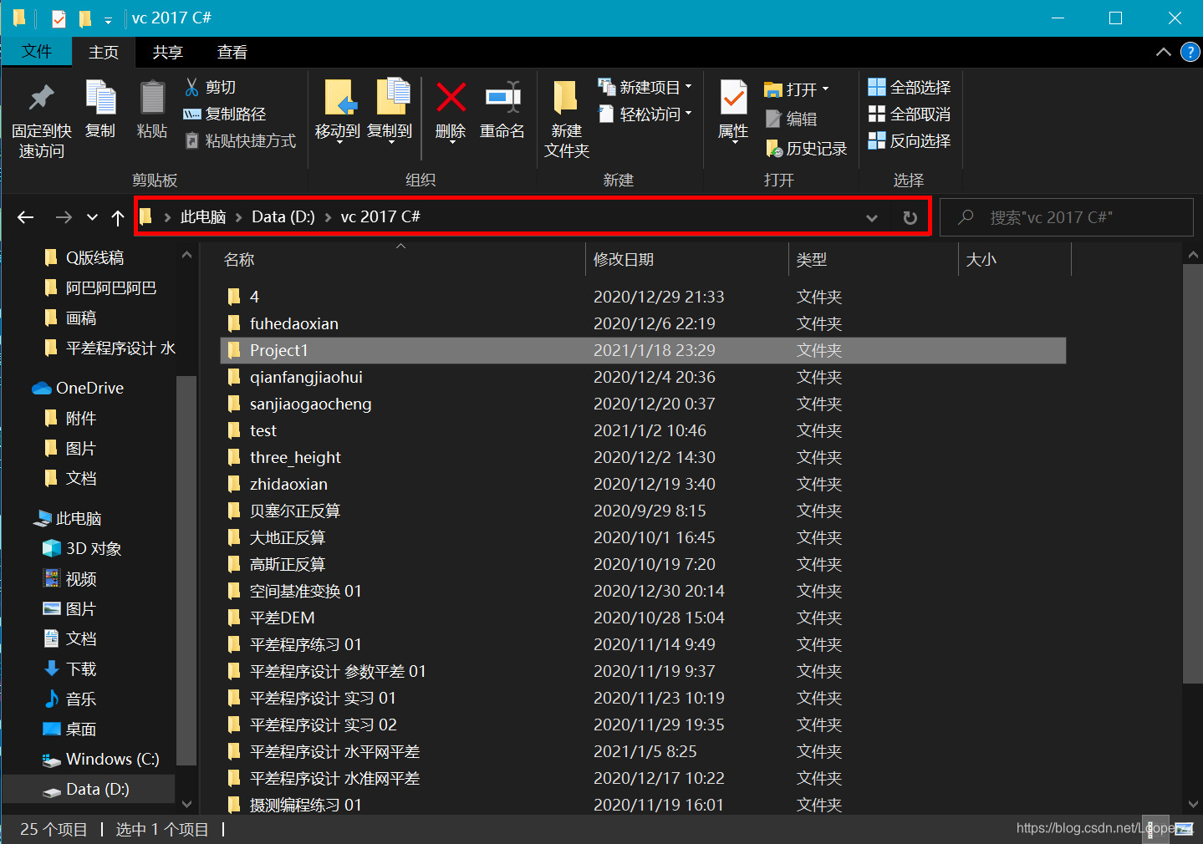Click Data (D:) in the address bar
Viewport: 1203px width, 844px height.
click(x=283, y=216)
